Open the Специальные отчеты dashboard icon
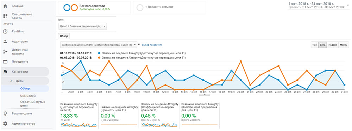This screenshot has height=131, width=352. (x=5, y=16)
